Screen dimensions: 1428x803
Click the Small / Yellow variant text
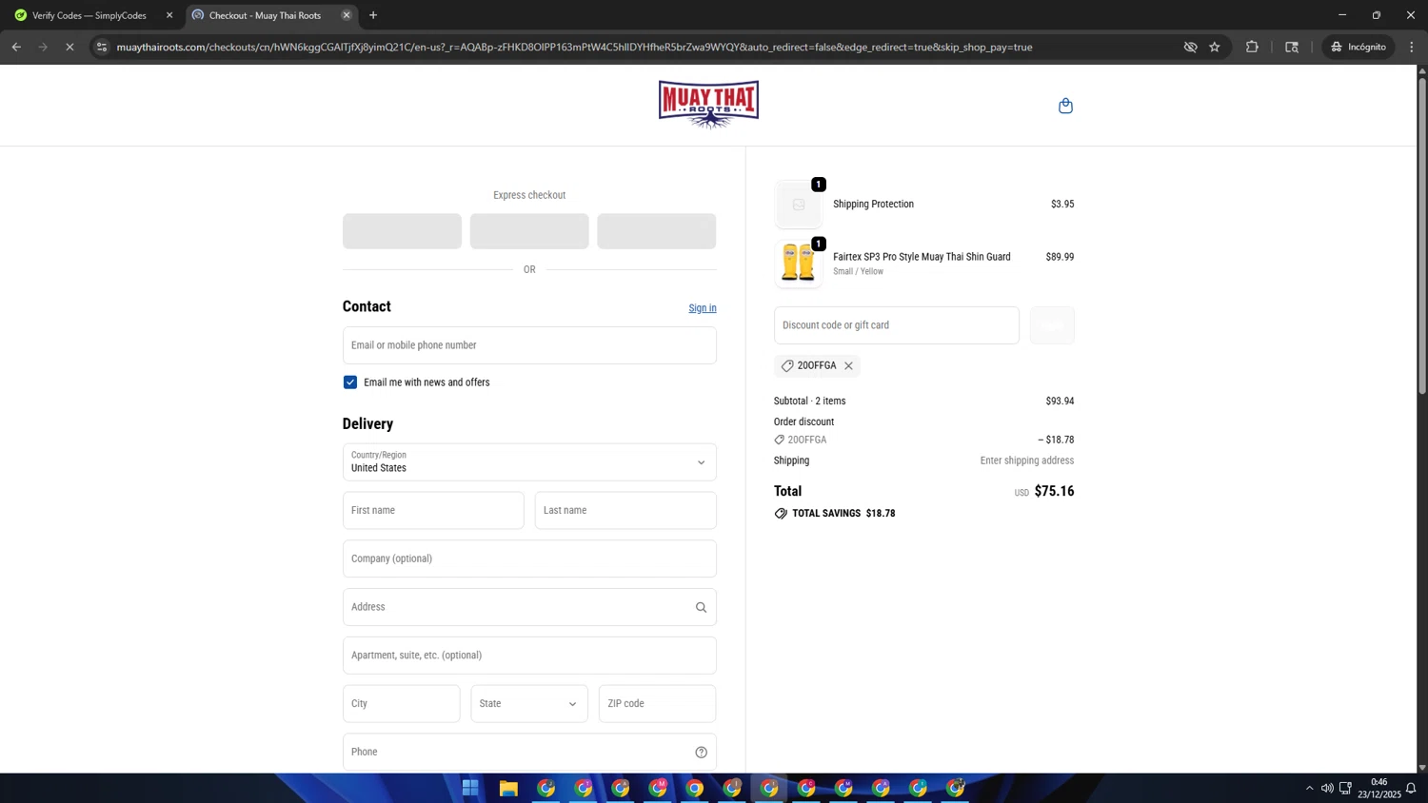858,271
